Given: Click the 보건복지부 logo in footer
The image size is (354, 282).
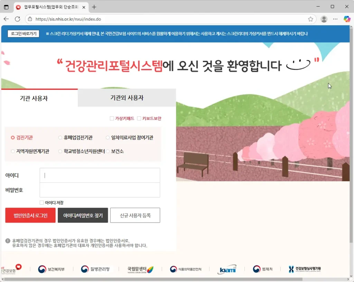Looking at the screenshot, I should (51, 269).
